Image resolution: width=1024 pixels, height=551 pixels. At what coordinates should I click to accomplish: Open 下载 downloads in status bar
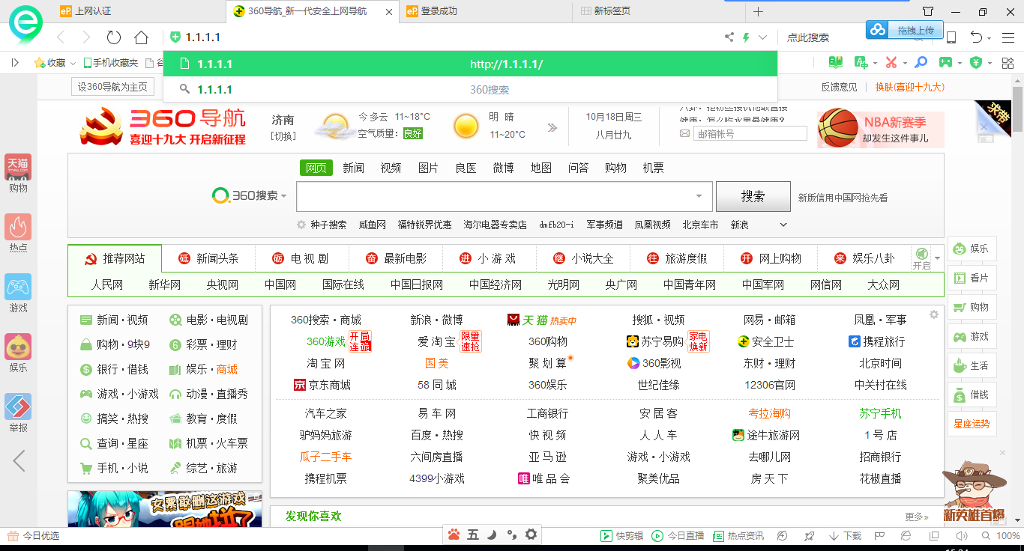coord(845,536)
